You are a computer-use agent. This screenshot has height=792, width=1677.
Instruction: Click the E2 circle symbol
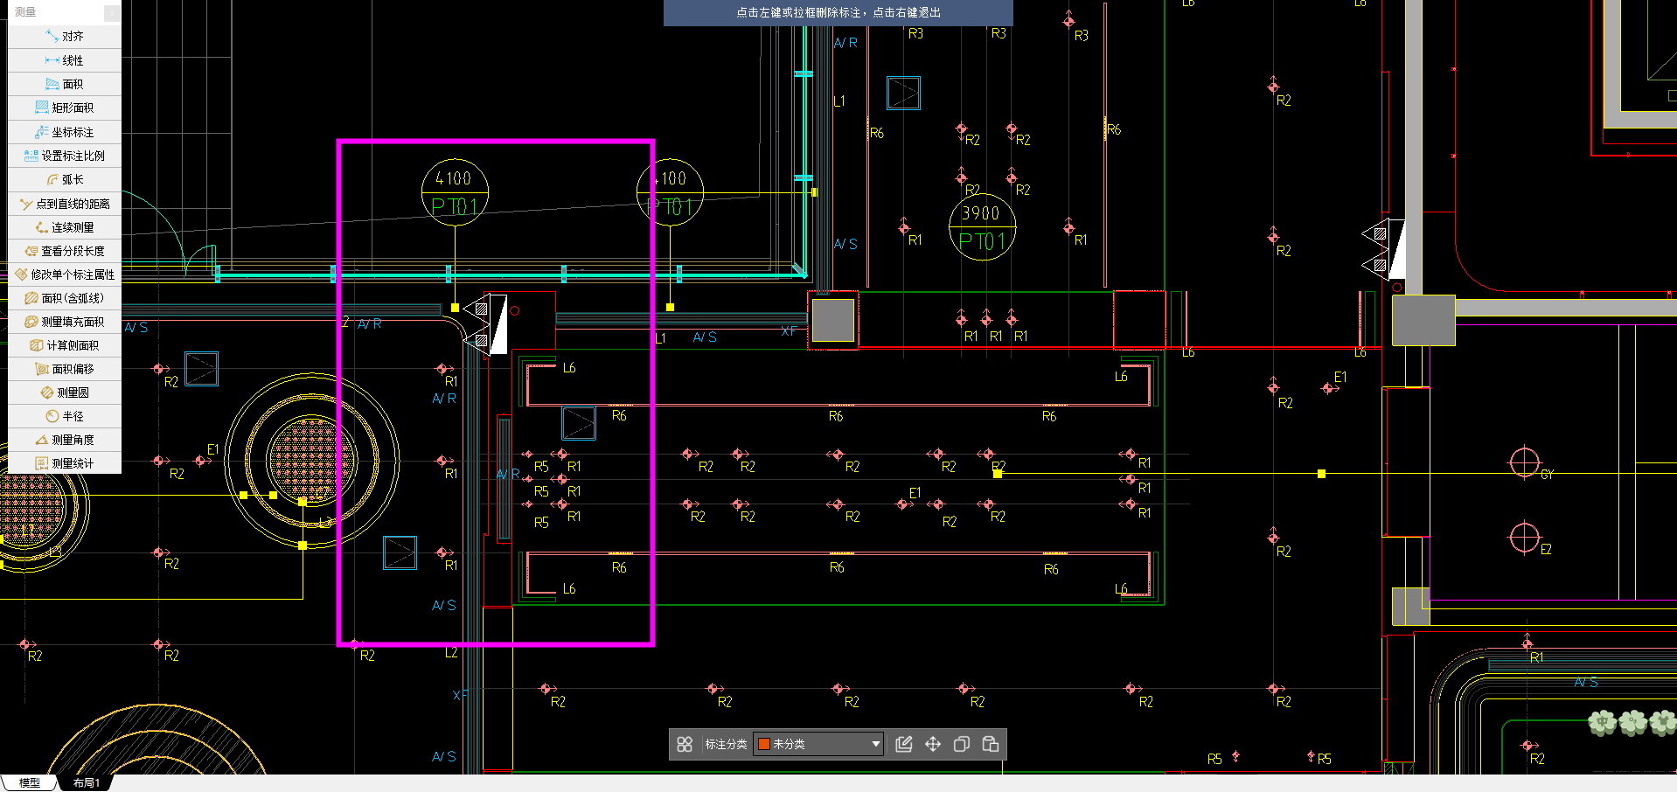click(1525, 538)
